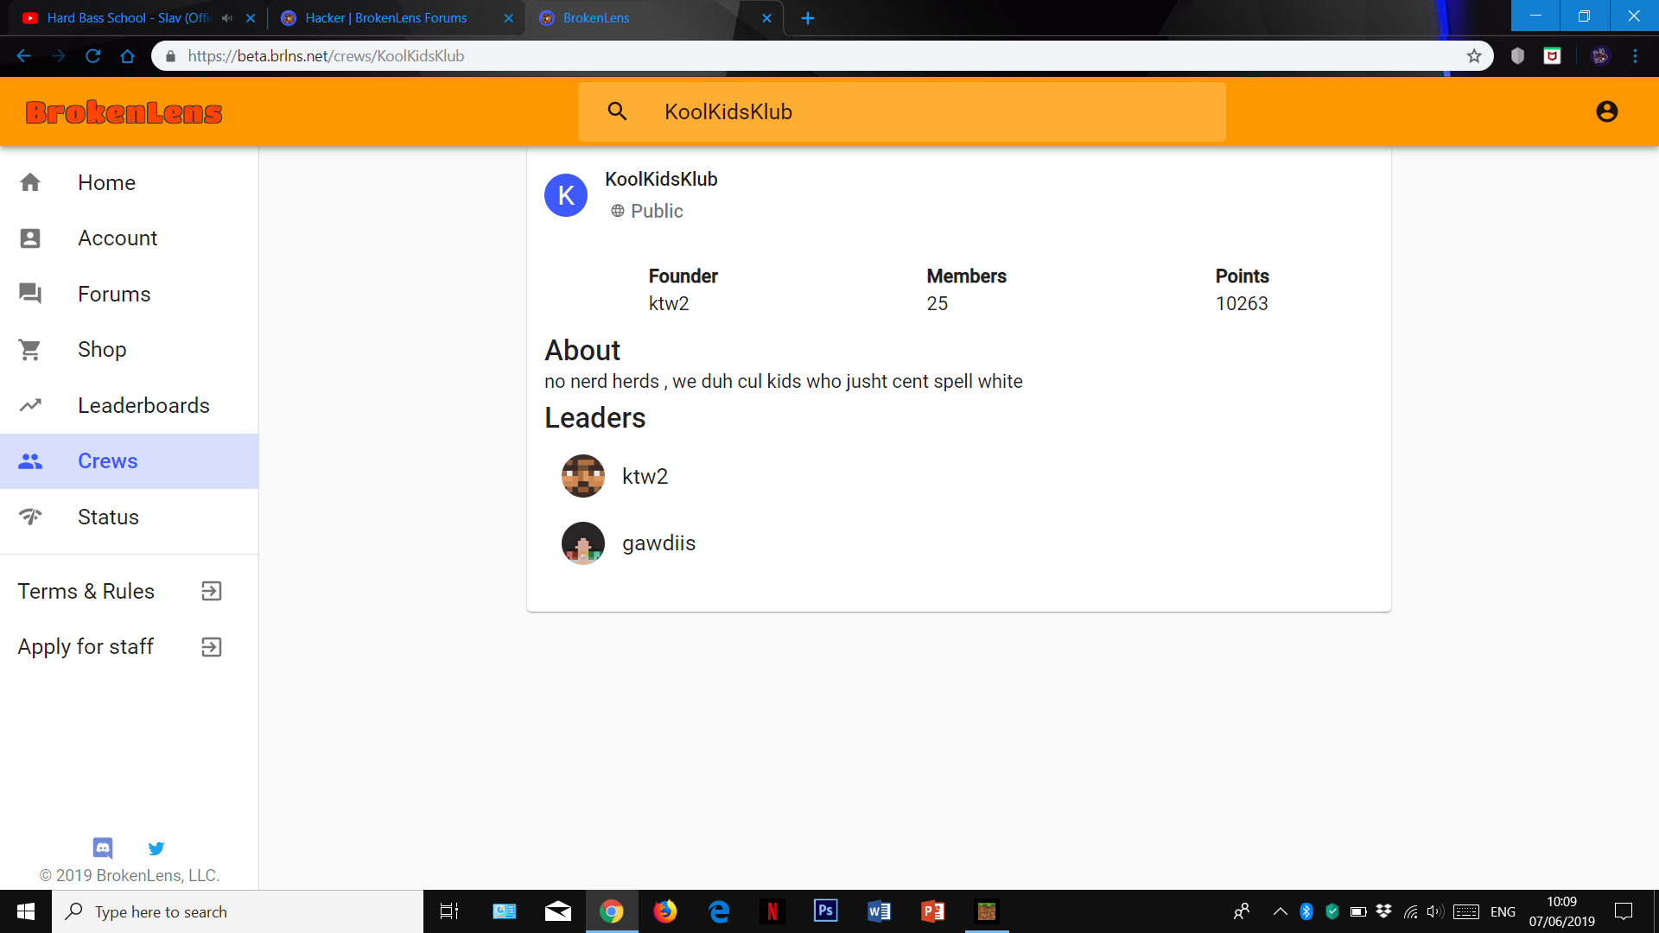Mute the Hard Bass School tab audio
This screenshot has width=1659, height=933.
pos(227,18)
